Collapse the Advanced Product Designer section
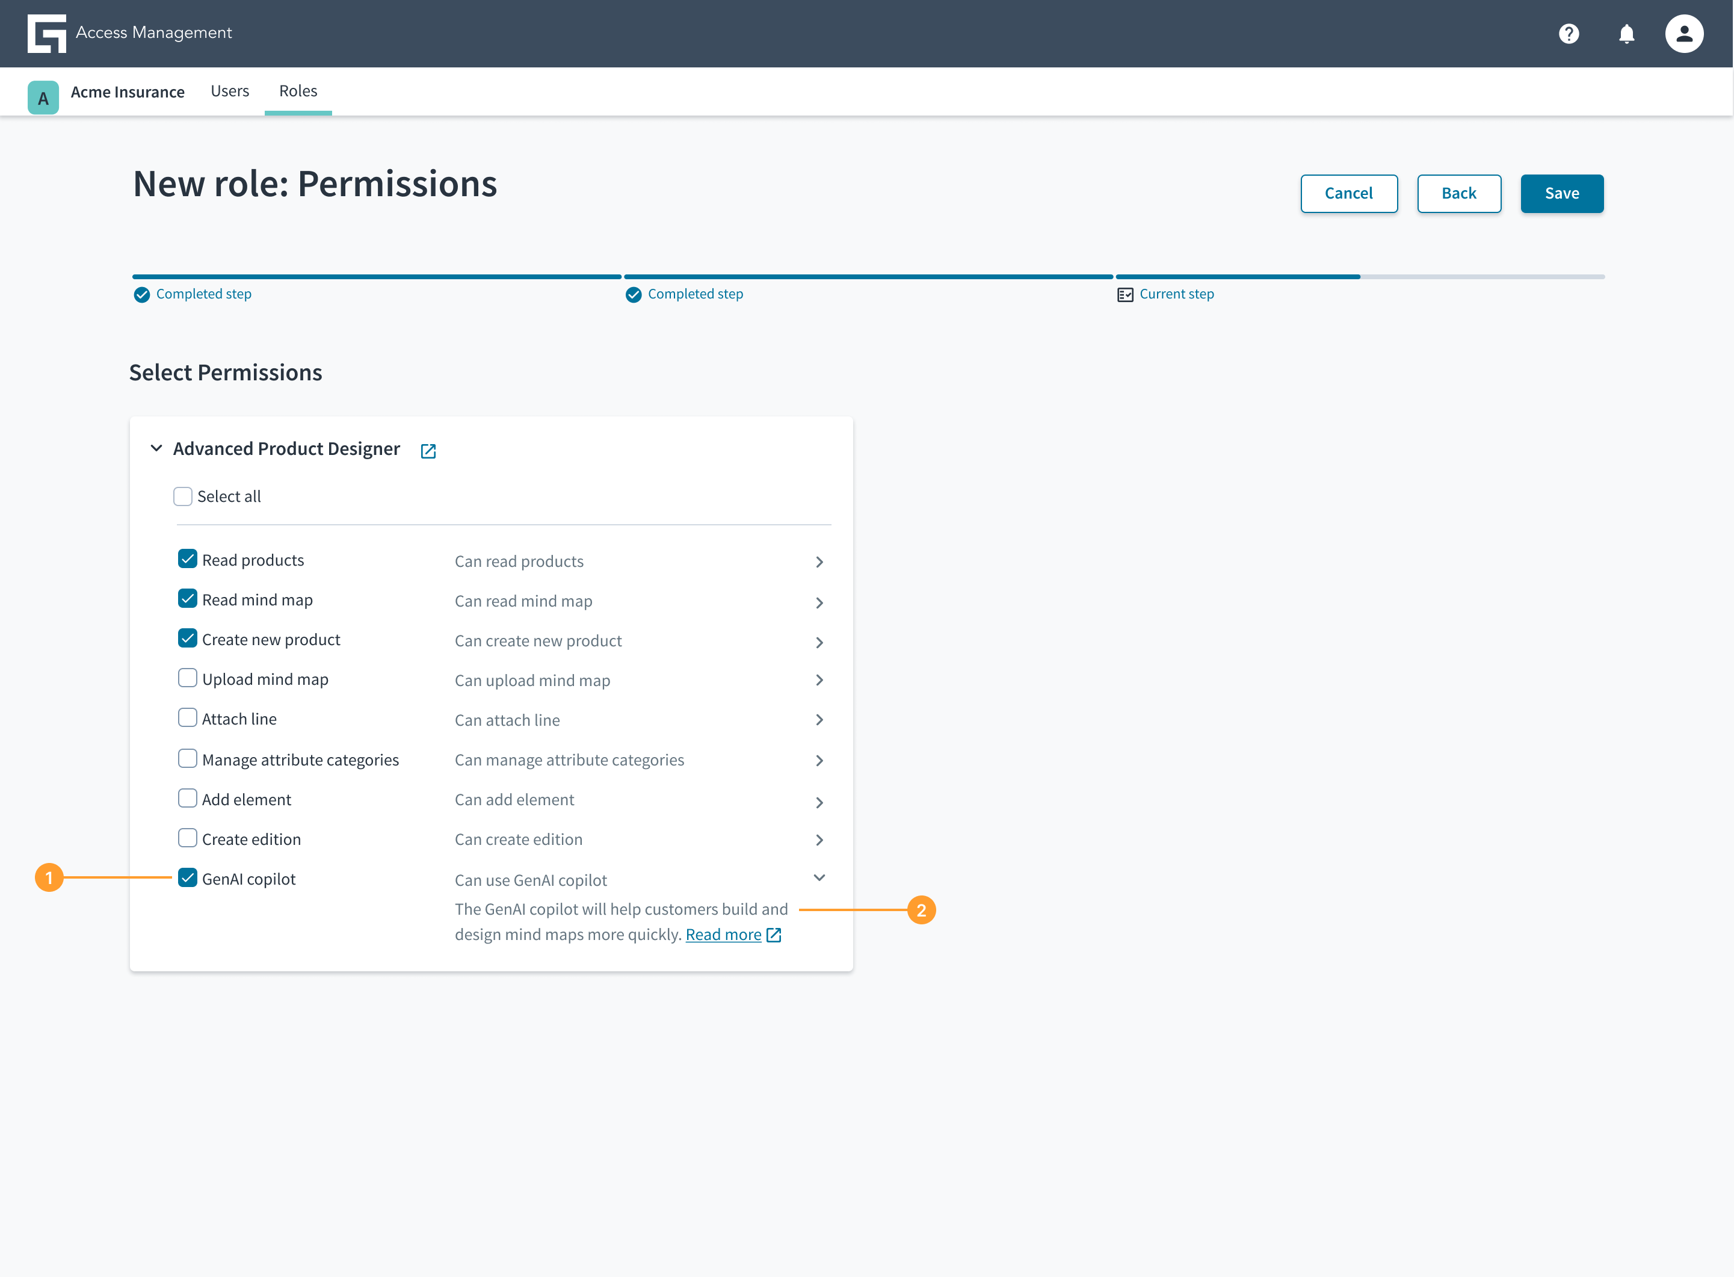Image resolution: width=1734 pixels, height=1277 pixels. pyautogui.click(x=156, y=448)
